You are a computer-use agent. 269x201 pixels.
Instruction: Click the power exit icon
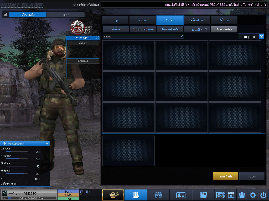[x=263, y=195]
